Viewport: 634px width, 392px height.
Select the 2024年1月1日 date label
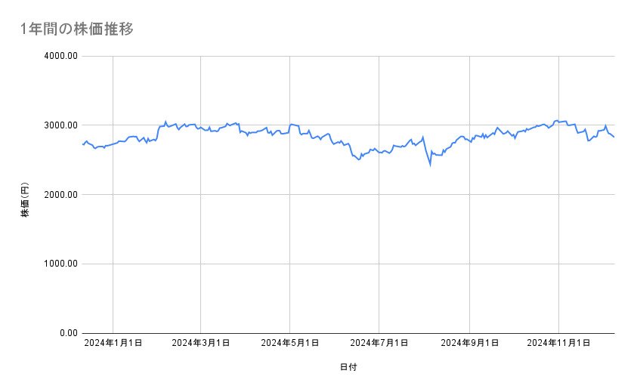click(x=113, y=343)
